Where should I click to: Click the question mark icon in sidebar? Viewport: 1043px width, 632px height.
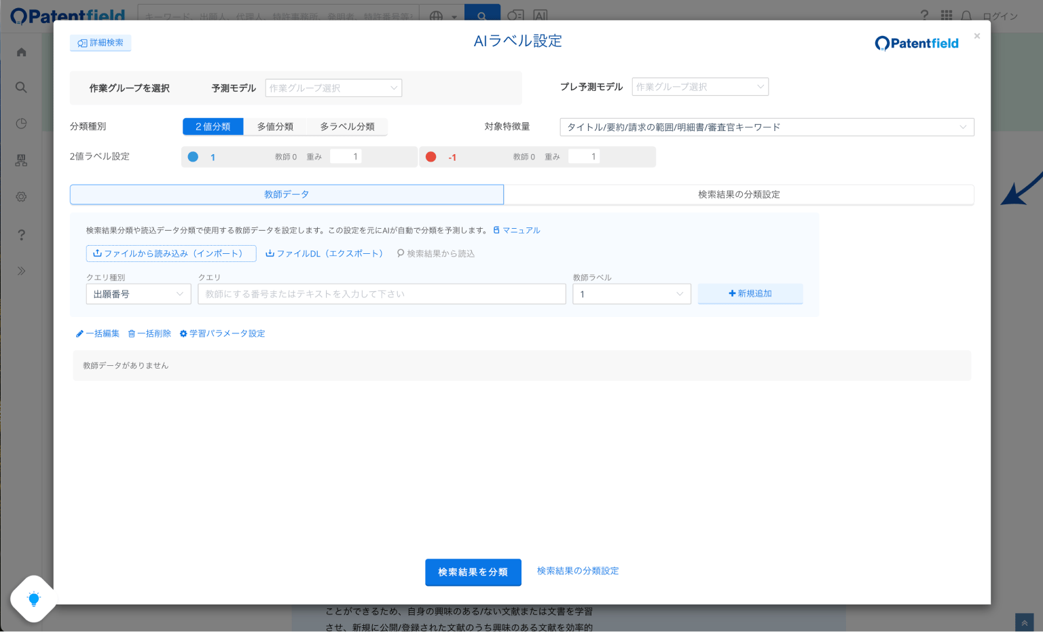click(22, 235)
